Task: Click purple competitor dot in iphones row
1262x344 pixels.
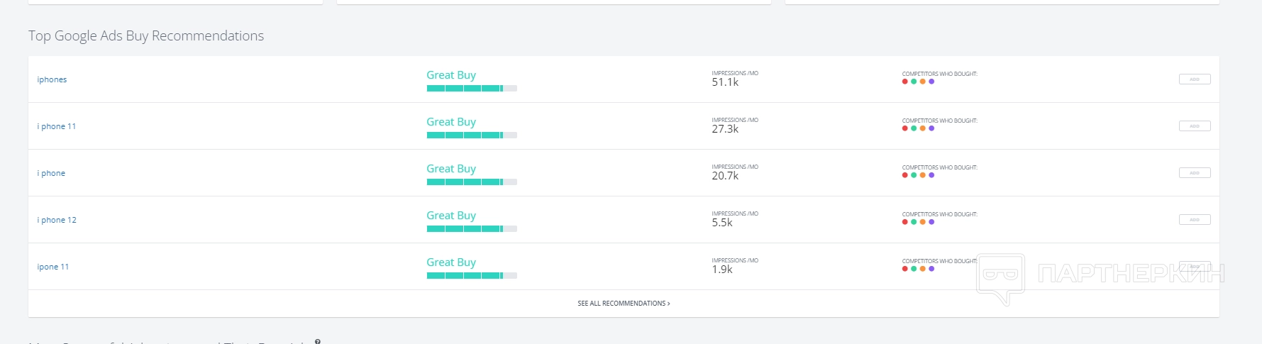Action: pos(931,82)
